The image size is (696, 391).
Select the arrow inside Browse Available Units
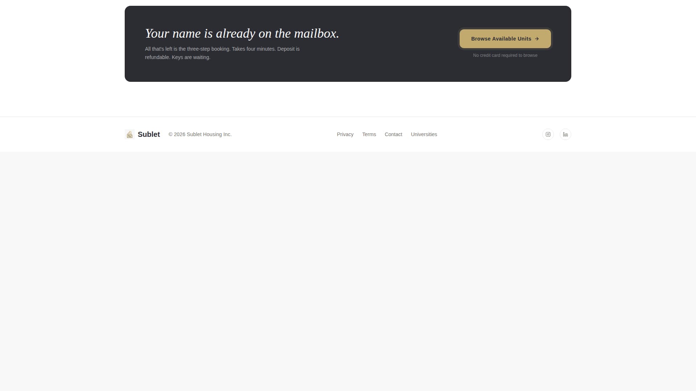537,39
